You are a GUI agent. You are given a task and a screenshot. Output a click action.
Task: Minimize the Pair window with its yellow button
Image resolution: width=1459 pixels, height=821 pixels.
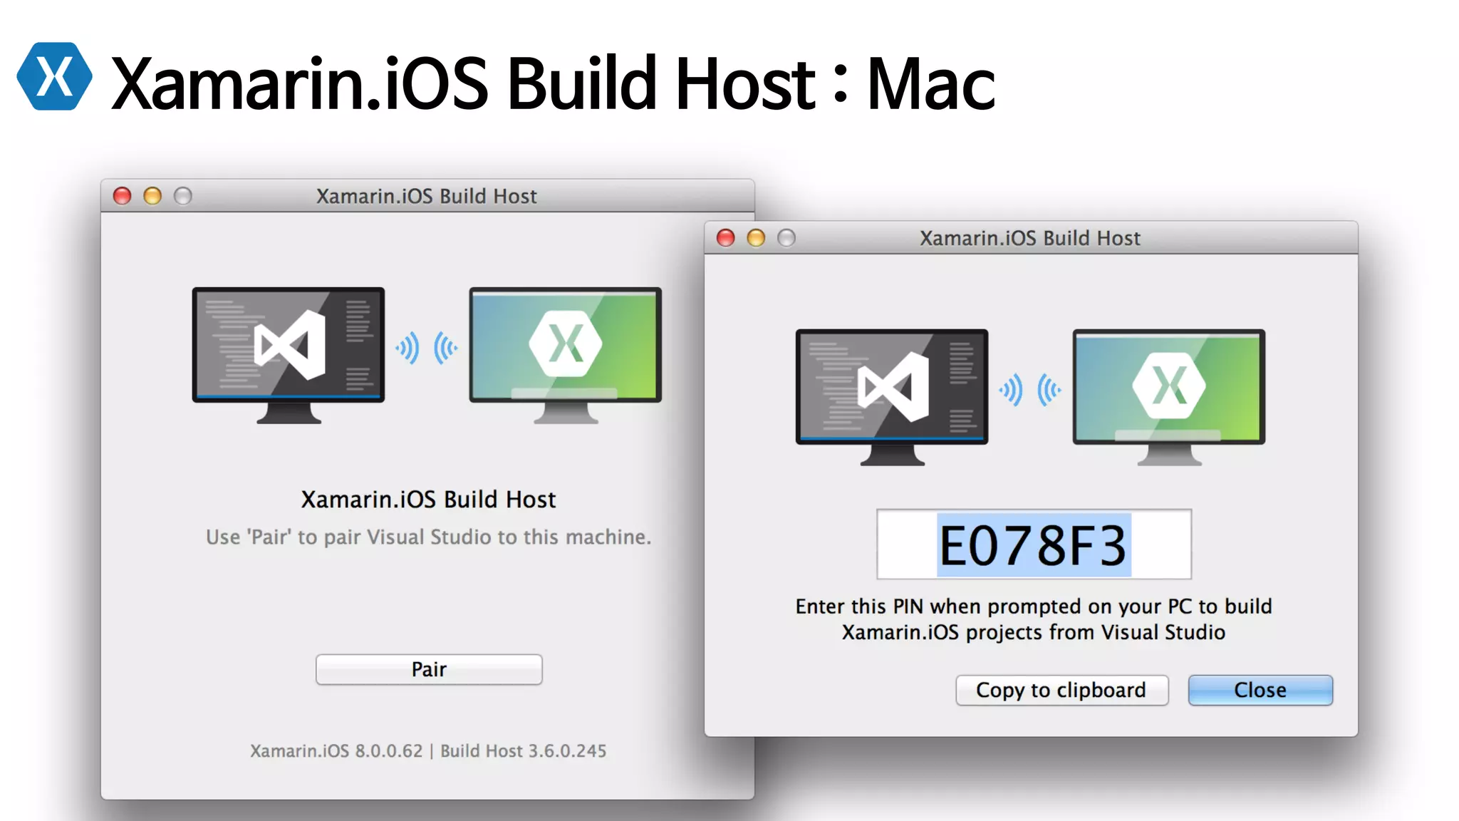click(152, 196)
